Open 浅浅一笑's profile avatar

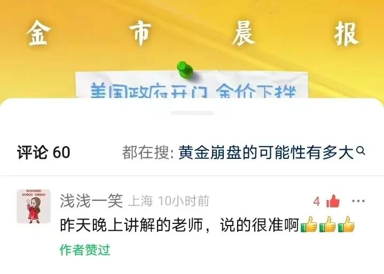[34, 206]
